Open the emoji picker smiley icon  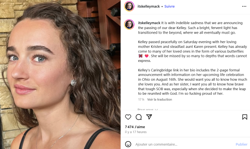point(128,144)
